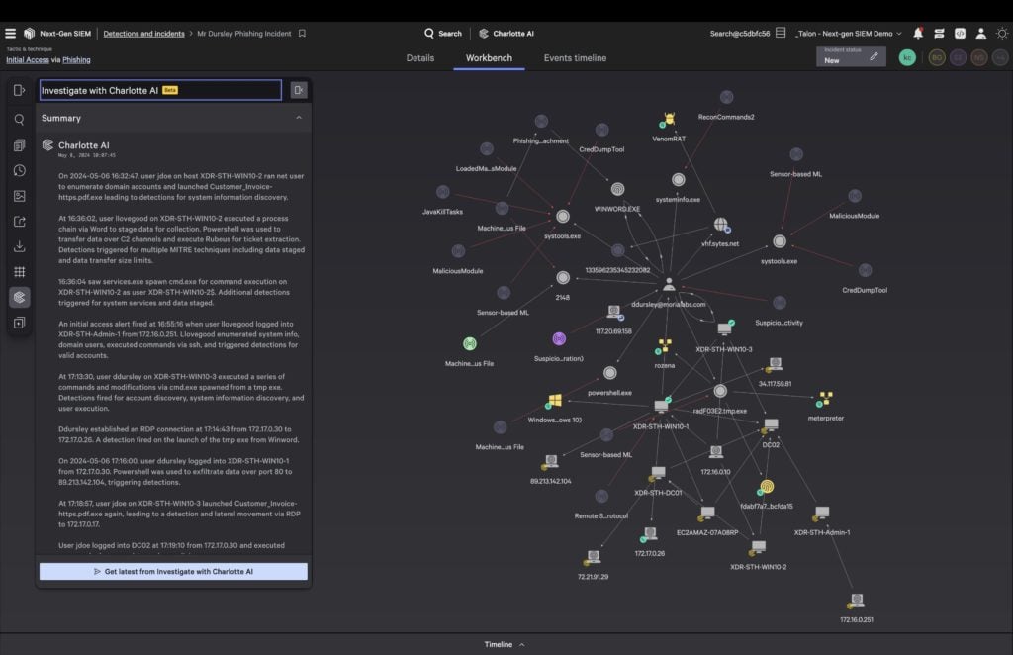Select the Remote S..rotocol detection node
The height and width of the screenshot is (655, 1013).
tap(601, 496)
